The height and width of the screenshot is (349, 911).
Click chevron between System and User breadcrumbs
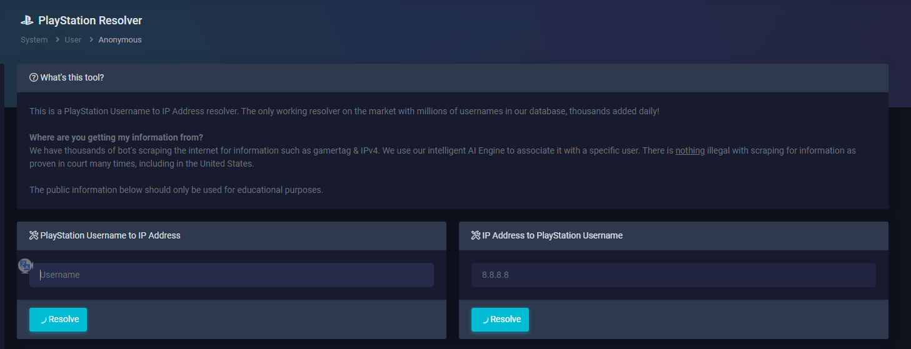coord(56,40)
